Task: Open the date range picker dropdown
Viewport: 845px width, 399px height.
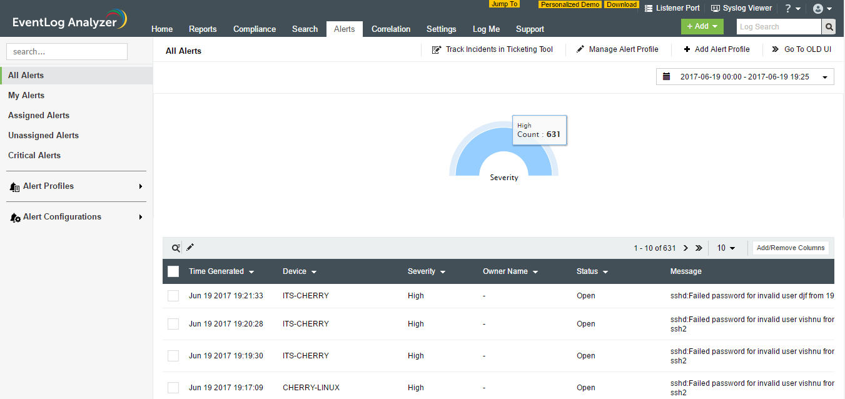Action: point(745,77)
